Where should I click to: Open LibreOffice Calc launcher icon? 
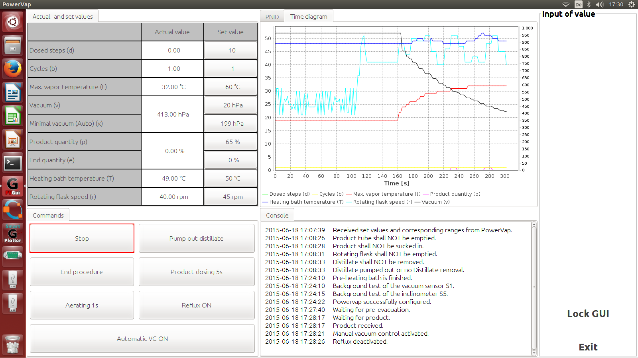pyautogui.click(x=13, y=115)
